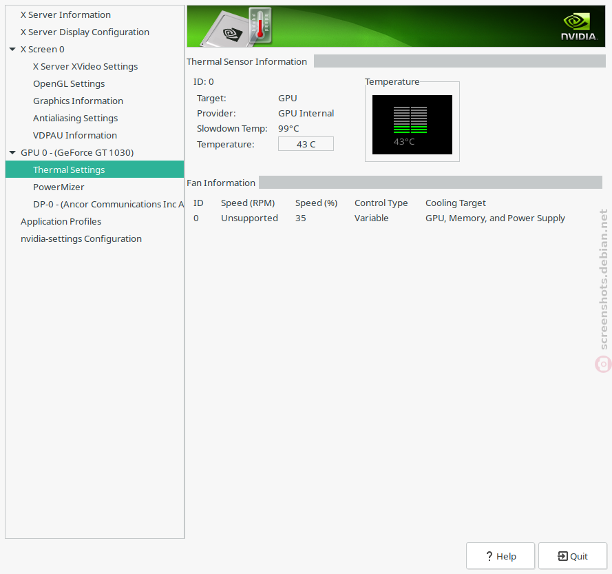The height and width of the screenshot is (574, 612).
Task: Select X Screen 0 entry
Action: (42, 49)
